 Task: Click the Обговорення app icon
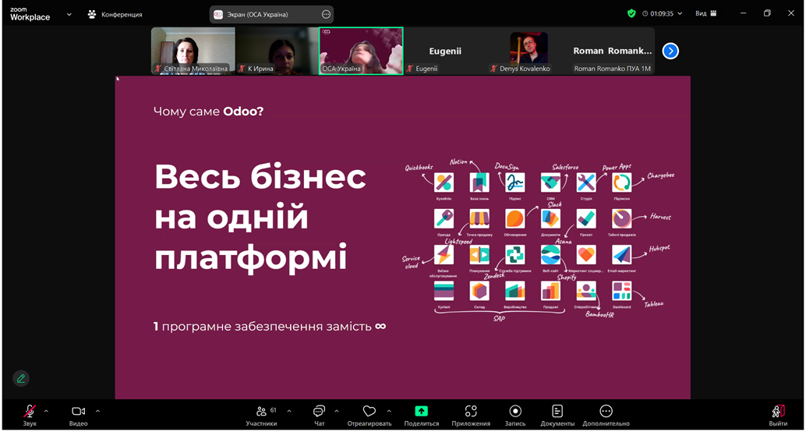[514, 218]
